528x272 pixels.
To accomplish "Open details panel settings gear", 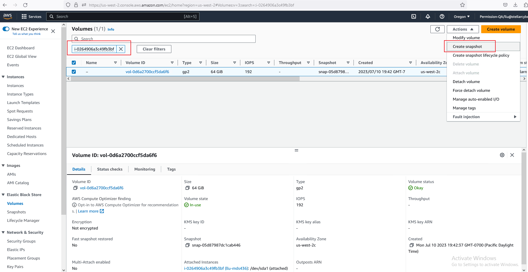I will coord(502,155).
